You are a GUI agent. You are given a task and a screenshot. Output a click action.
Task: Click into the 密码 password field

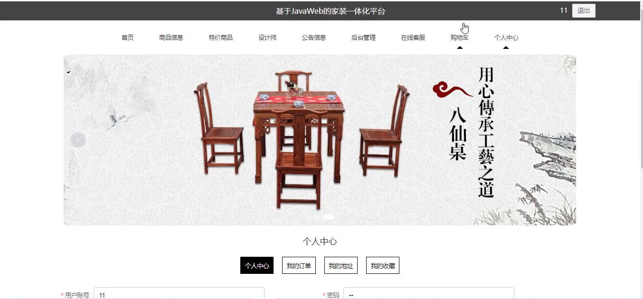[x=429, y=294]
